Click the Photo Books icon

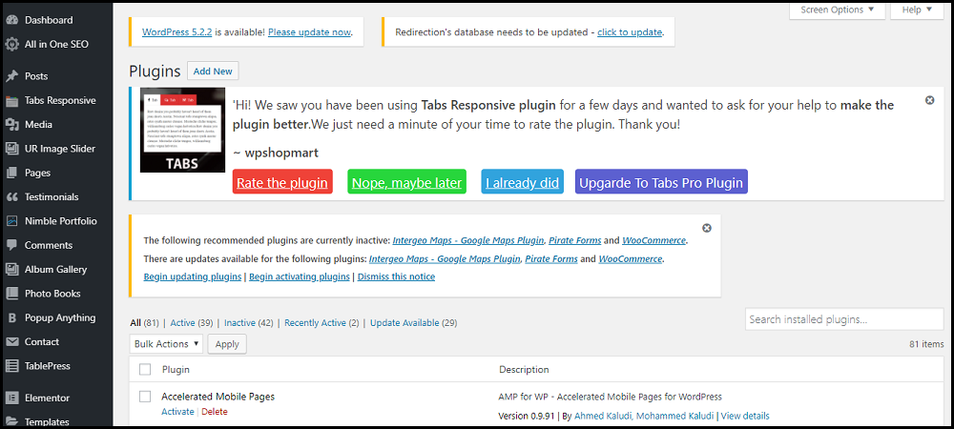coord(11,294)
